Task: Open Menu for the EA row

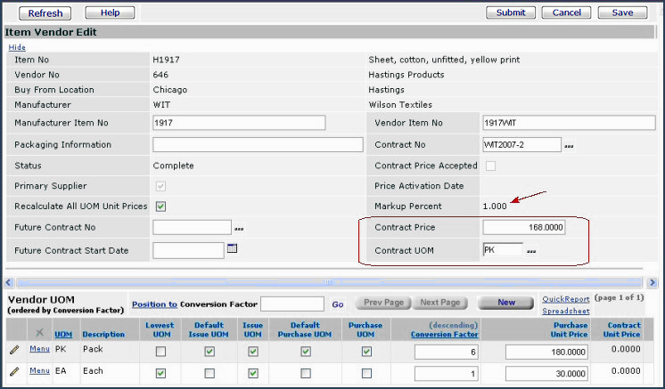Action: (39, 371)
